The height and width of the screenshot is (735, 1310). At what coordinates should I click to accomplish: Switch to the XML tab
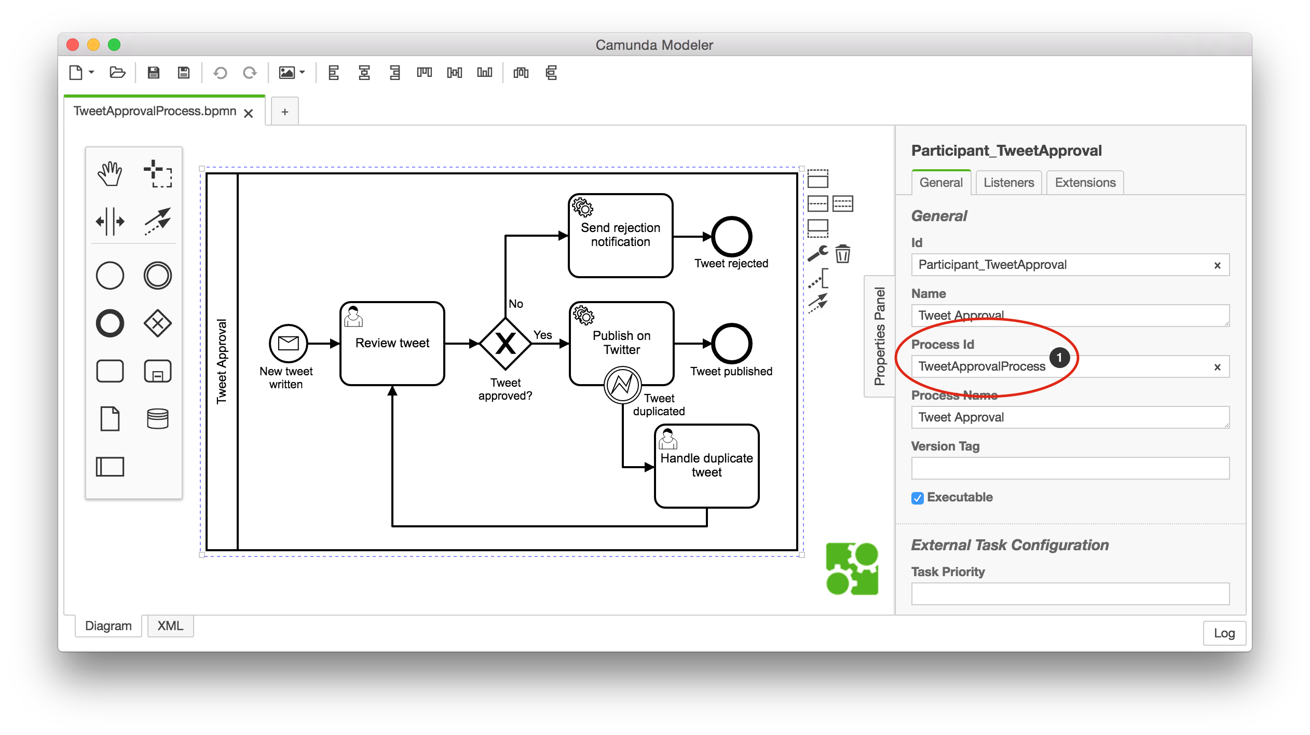click(170, 626)
